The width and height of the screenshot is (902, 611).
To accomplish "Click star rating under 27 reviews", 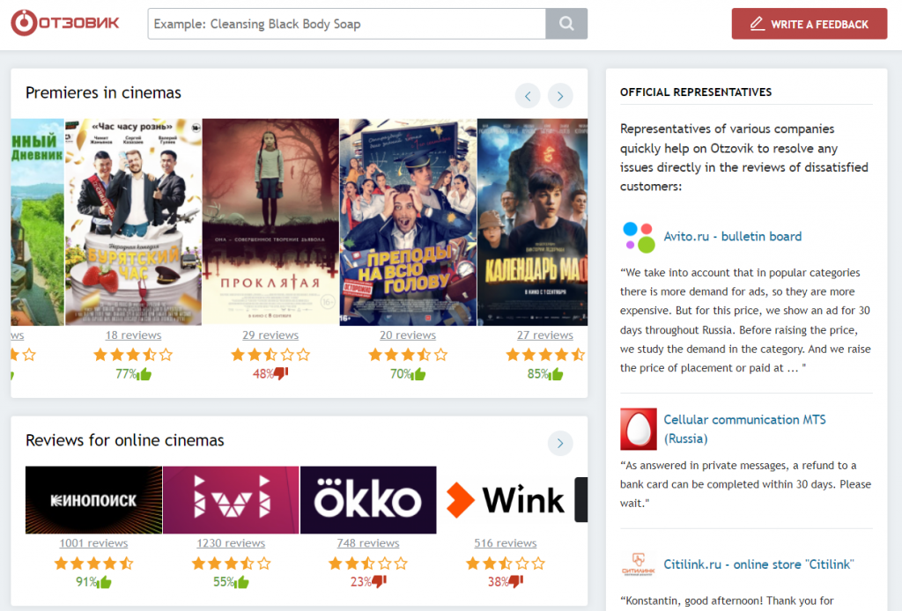I will pyautogui.click(x=545, y=355).
